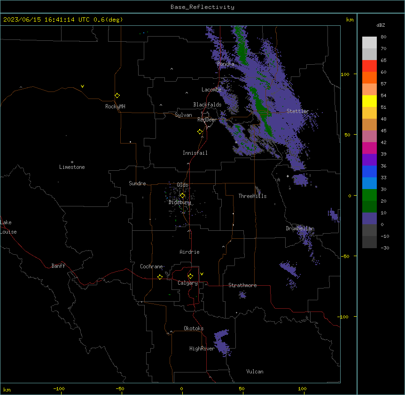
Task: Select the Airdrie city label
Action: pyautogui.click(x=189, y=252)
